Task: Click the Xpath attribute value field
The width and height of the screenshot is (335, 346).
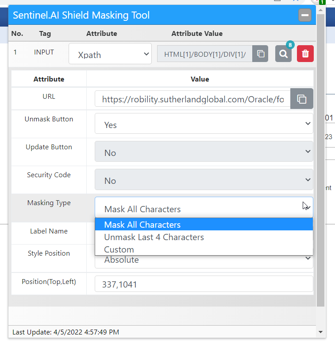Action: pos(204,54)
